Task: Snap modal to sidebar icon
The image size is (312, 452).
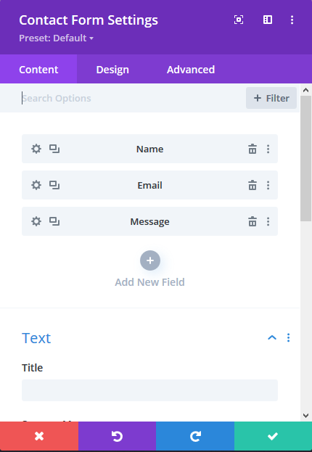Action: (x=268, y=20)
